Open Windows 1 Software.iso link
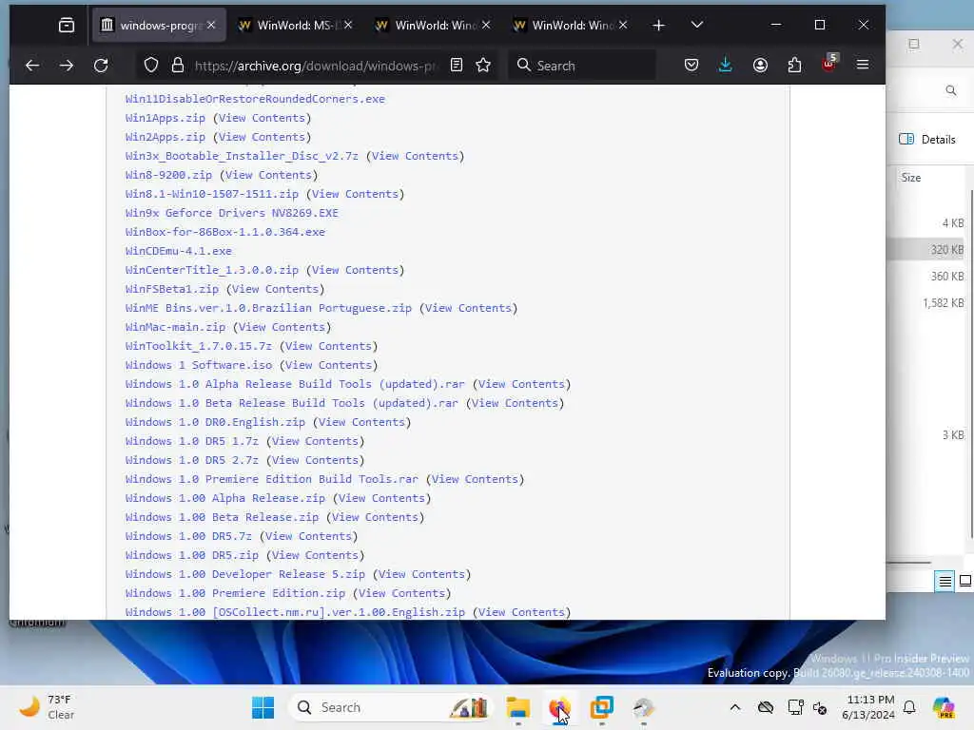Screen dimensions: 974x730 point(198,365)
